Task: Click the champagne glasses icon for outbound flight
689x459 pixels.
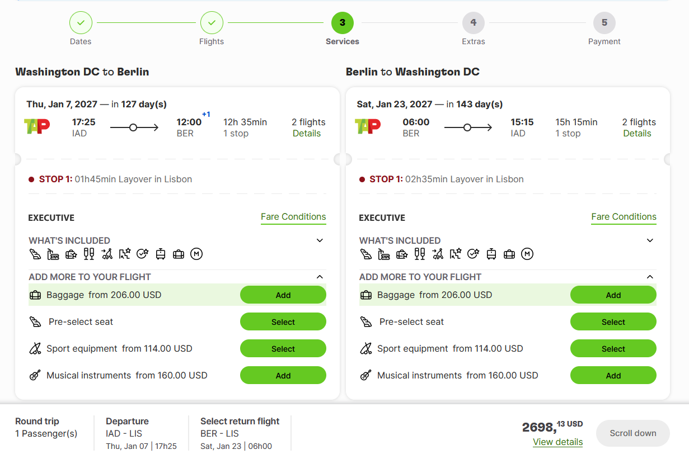Action: [89, 254]
